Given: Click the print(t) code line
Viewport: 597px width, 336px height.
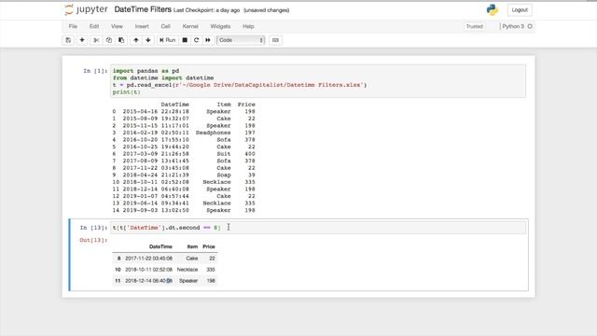Looking at the screenshot, I should (127, 92).
